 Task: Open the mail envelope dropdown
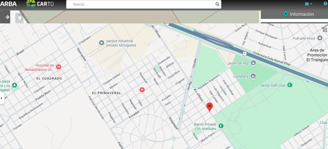tap(308, 4)
